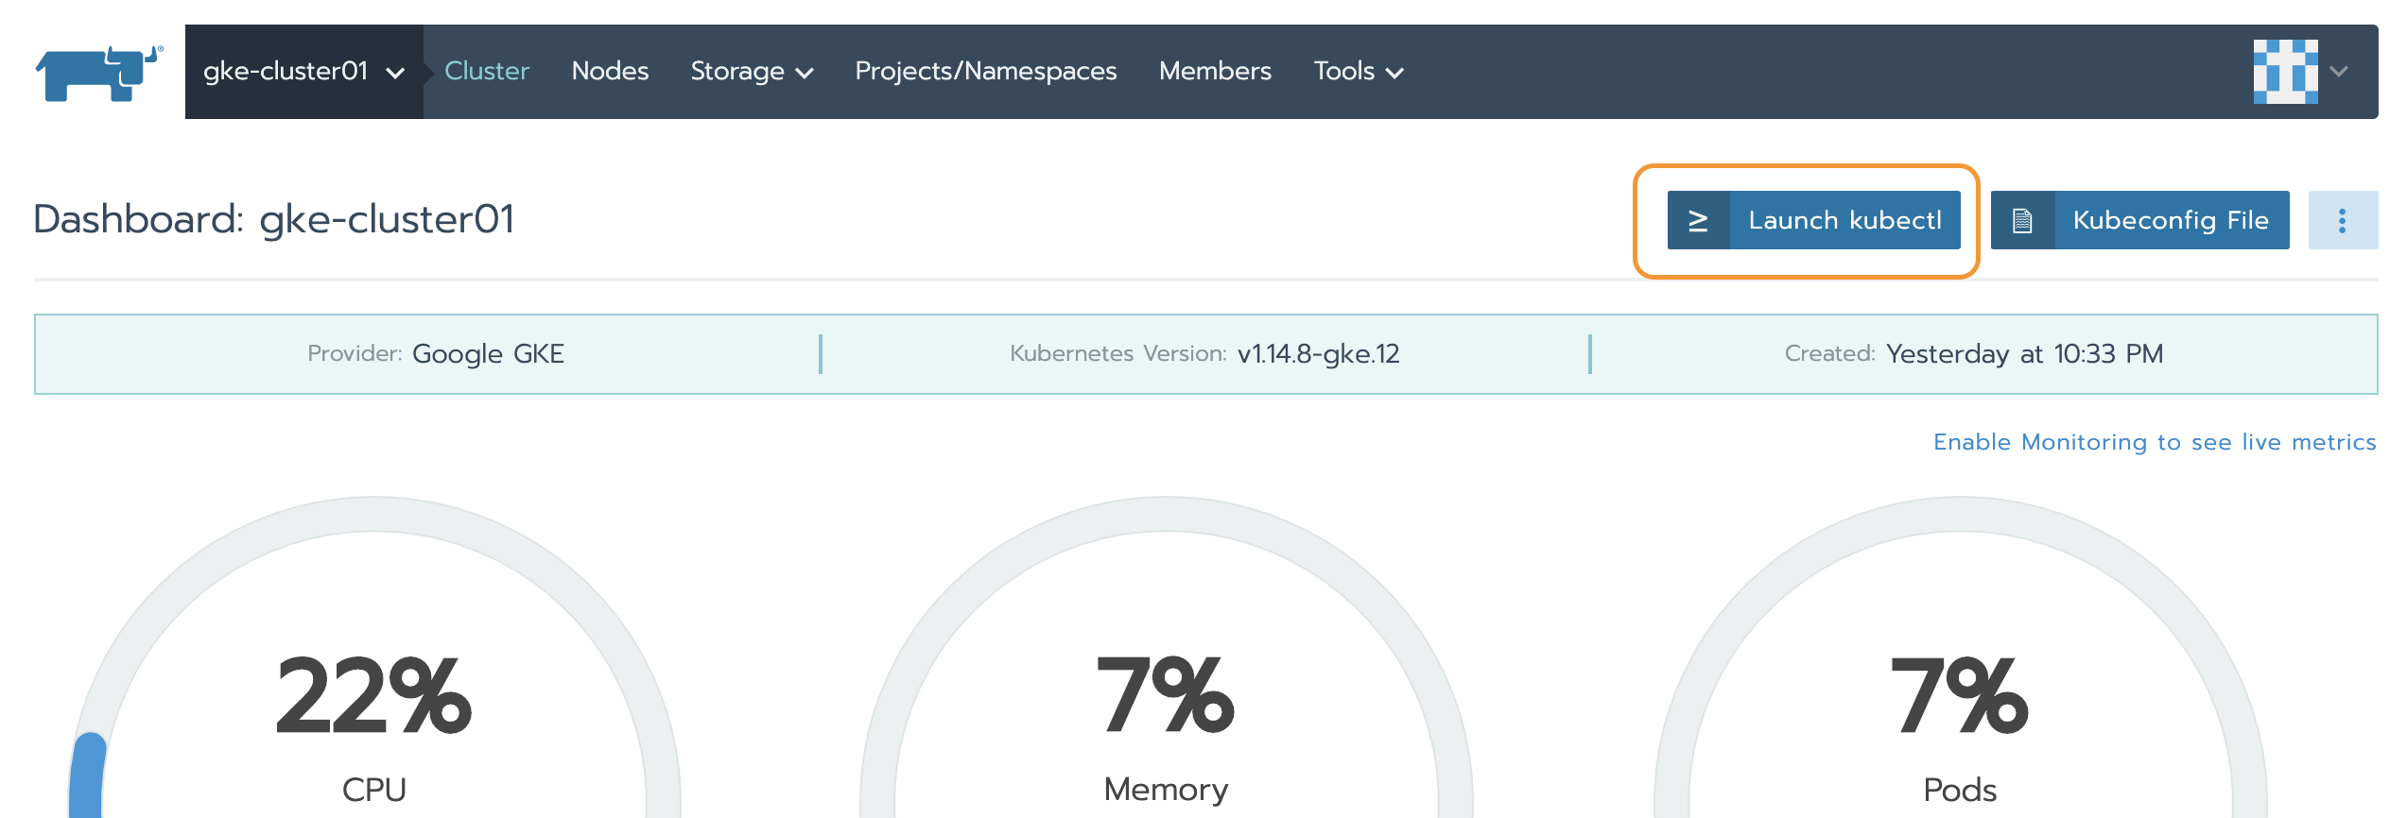Go to the Nodes menu item
The image size is (2390, 818).
[x=610, y=72]
